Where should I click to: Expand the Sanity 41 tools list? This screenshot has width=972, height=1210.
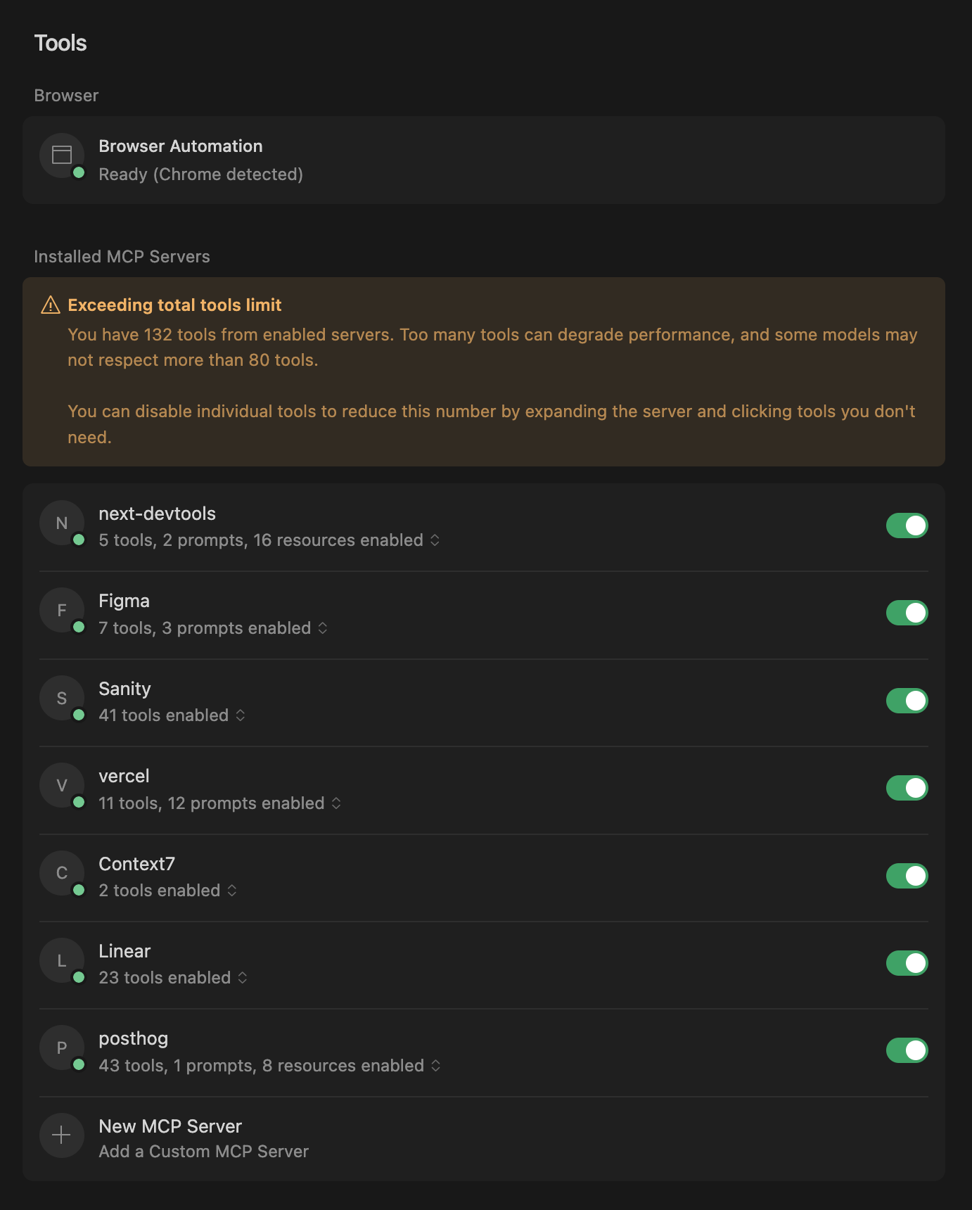[x=241, y=715]
